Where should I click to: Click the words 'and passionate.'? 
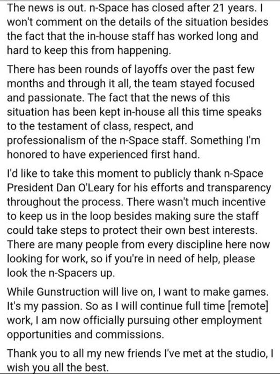pyautogui.click(x=46, y=98)
